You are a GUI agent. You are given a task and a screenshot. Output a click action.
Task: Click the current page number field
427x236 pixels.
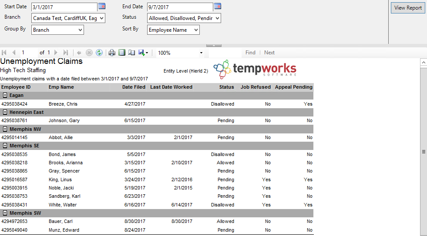point(29,53)
